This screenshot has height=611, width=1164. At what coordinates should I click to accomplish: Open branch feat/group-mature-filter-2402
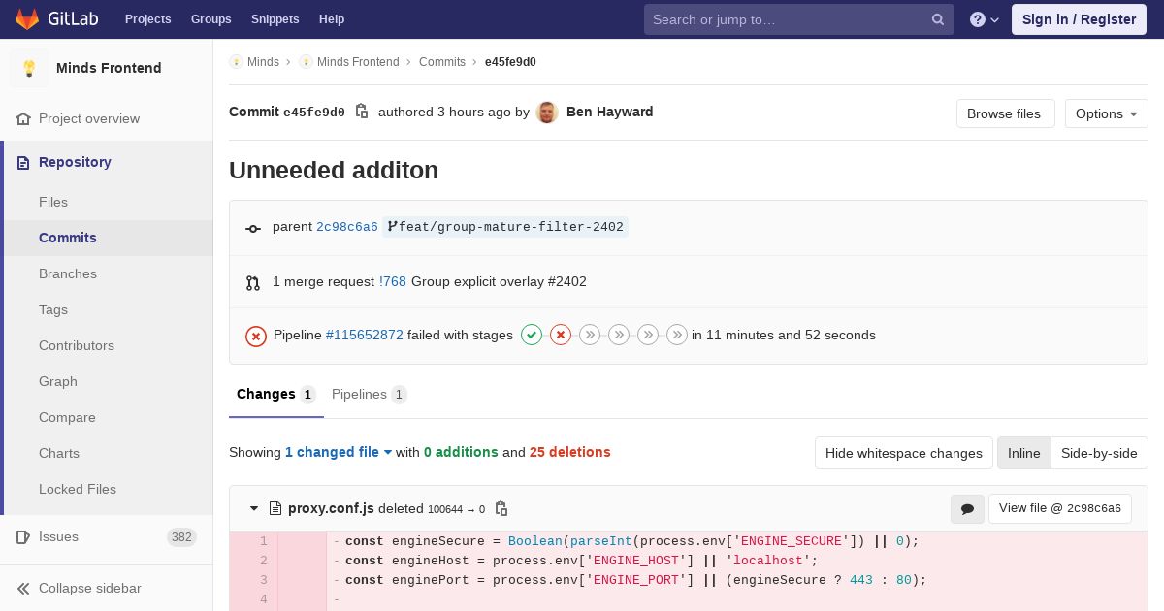505,227
